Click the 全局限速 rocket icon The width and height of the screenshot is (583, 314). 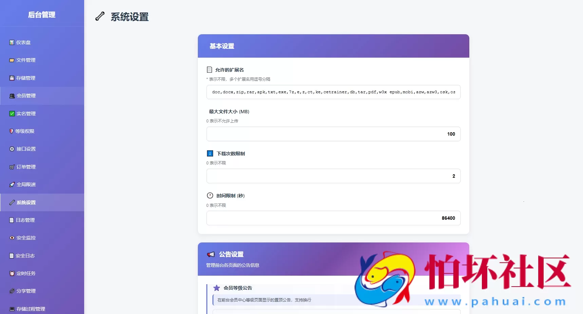pyautogui.click(x=11, y=184)
